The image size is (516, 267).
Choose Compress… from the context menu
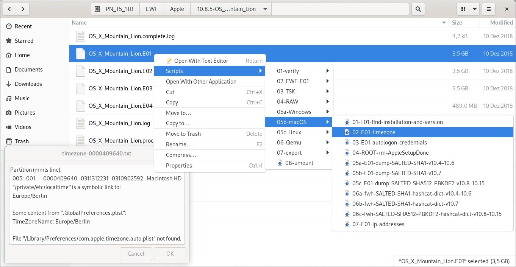tap(210, 155)
